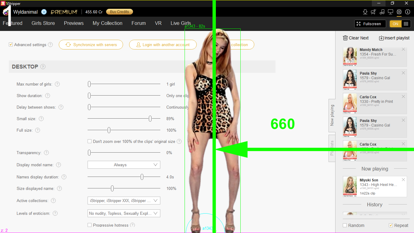414x233 pixels.
Task: Click the Full size slider handle
Action: point(109,130)
